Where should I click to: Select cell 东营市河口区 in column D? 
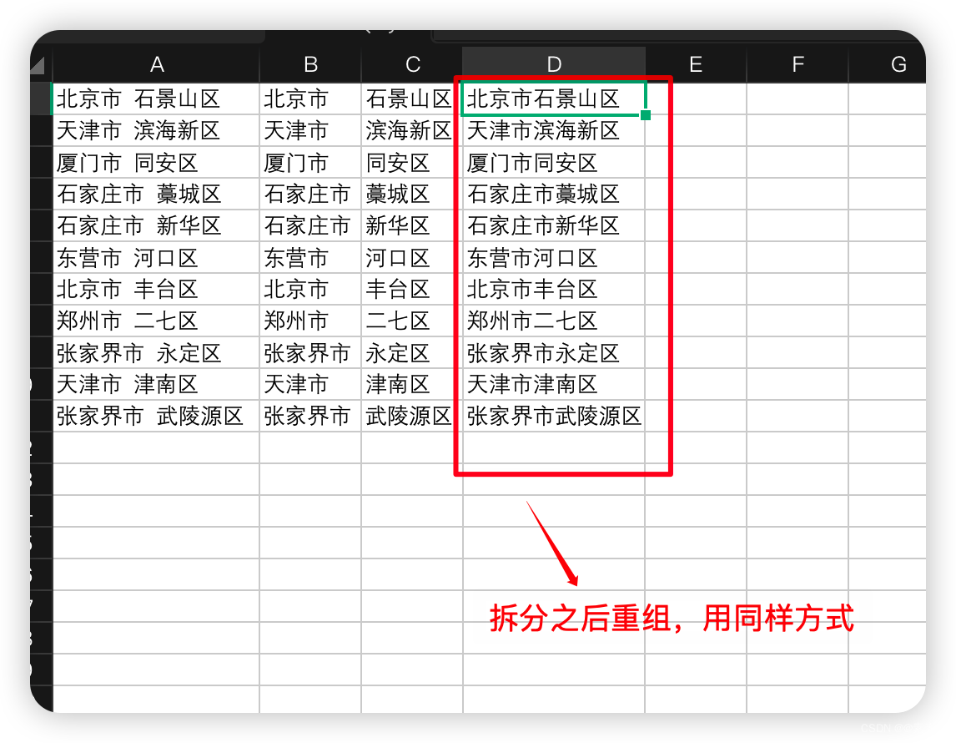pos(553,257)
